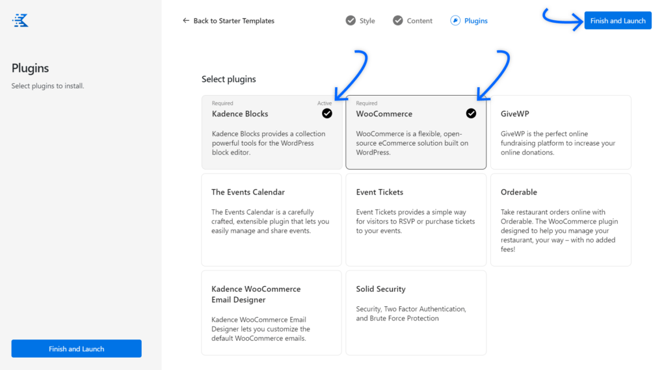Select Kadence WooCommerce Email Designer card
Viewport: 666px width, 370px height.
pos(271,313)
